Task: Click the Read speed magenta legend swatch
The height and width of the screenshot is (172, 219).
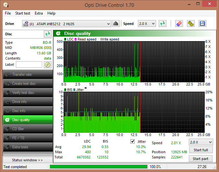Action: coord(76,39)
